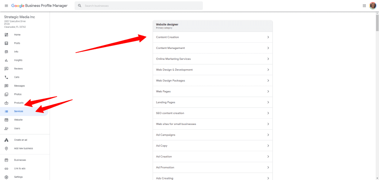Click the Products basket icon
This screenshot has width=379, height=180.
coord(6,103)
